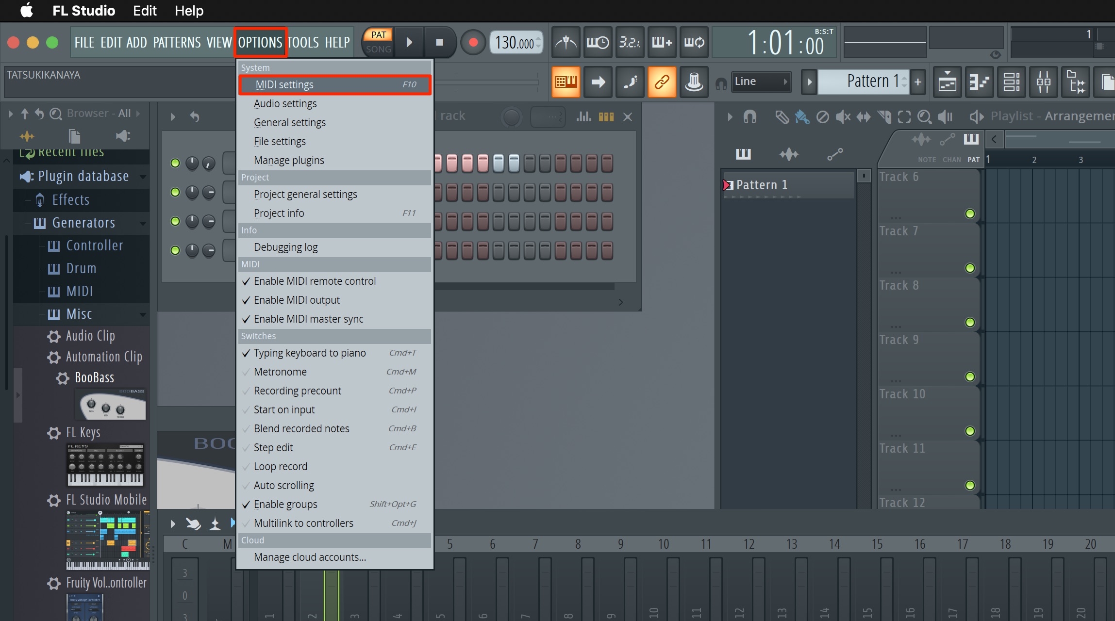
Task: Open the Piano roll view icon
Action: click(979, 82)
